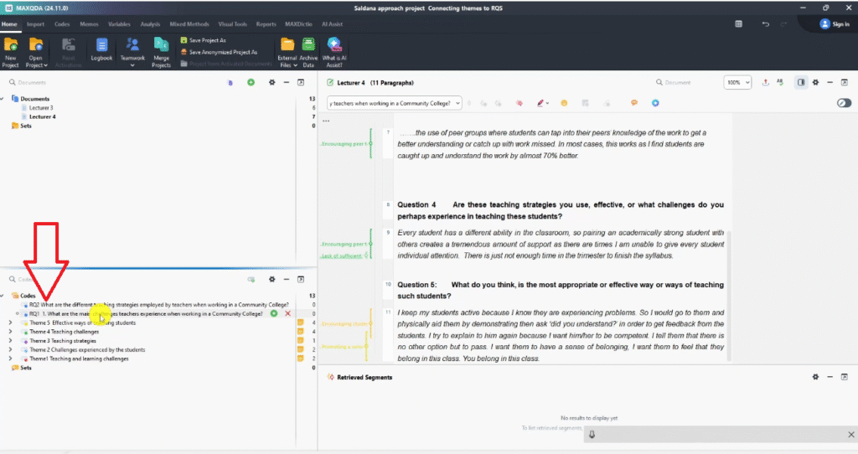The image size is (858, 454).
Task: Select Lecturer 3 document in tree
Action: click(41, 108)
